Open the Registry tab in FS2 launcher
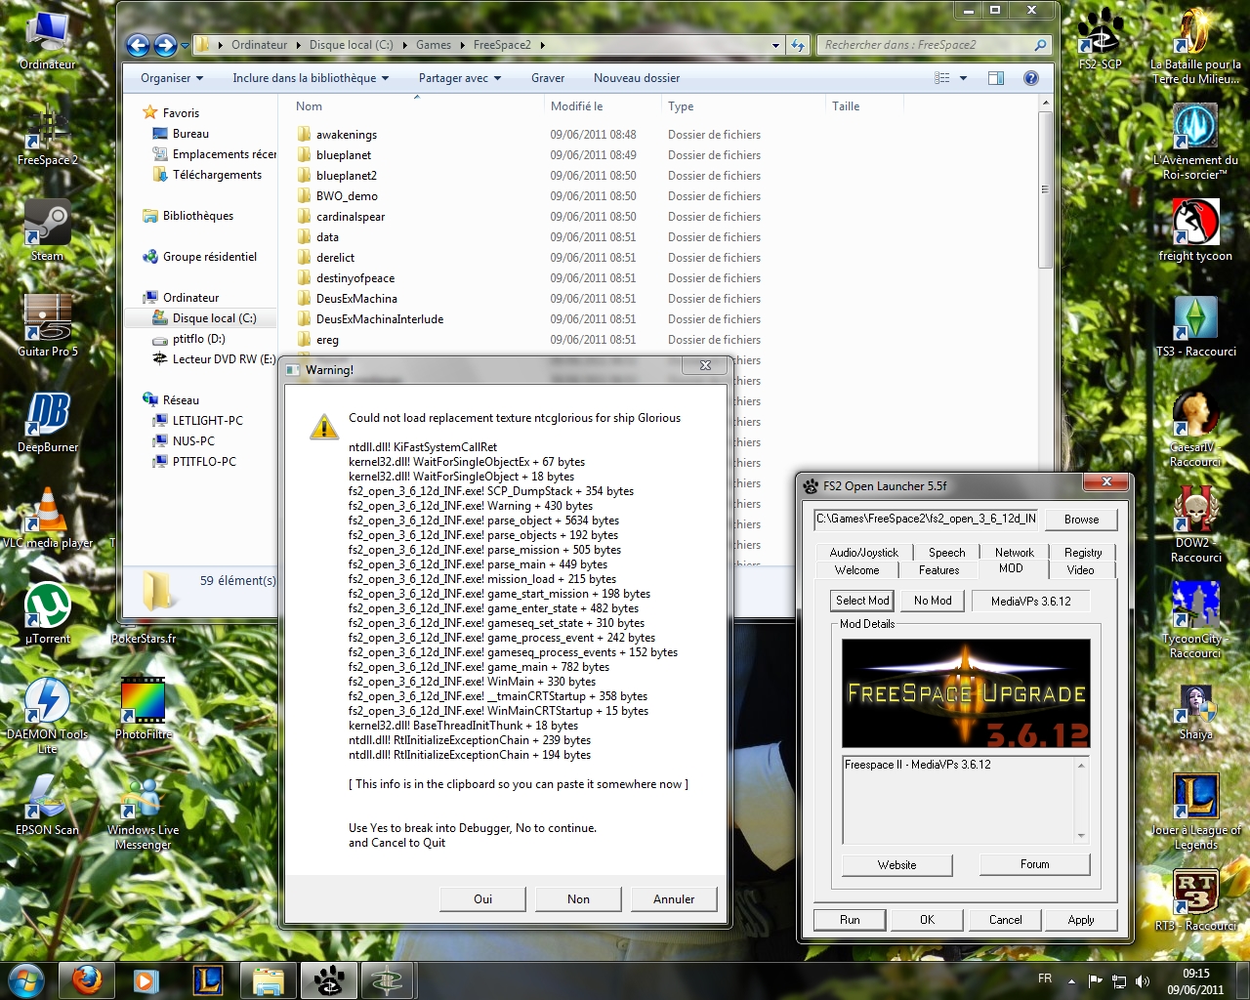This screenshot has height=1000, width=1250. pos(1083,552)
